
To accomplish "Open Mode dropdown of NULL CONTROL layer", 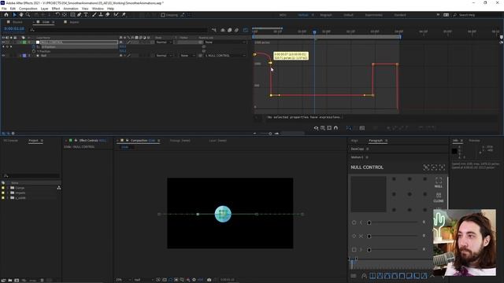I will pyautogui.click(x=164, y=42).
